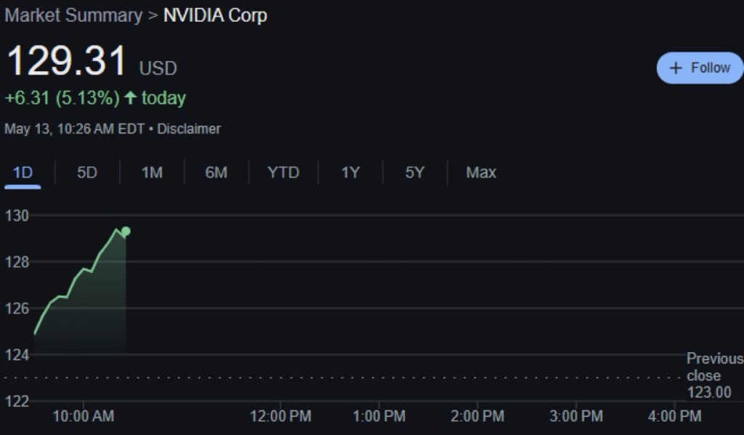Select the YTD range tab

coord(283,172)
